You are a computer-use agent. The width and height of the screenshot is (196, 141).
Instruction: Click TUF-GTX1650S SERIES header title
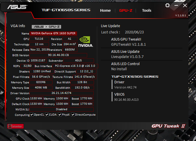(66, 10)
